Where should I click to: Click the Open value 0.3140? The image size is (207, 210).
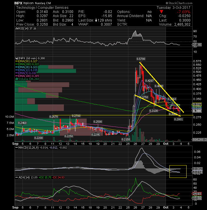pos(42,12)
